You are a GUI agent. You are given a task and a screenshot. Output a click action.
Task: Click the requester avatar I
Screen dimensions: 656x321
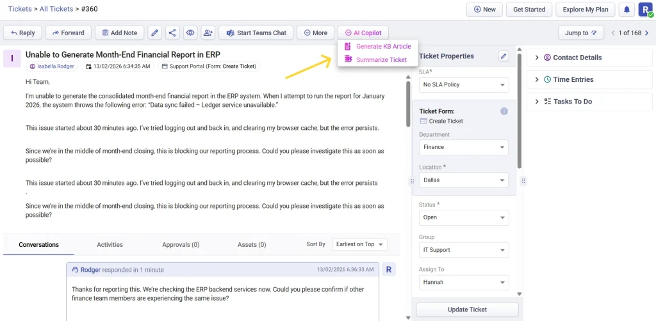(12, 58)
